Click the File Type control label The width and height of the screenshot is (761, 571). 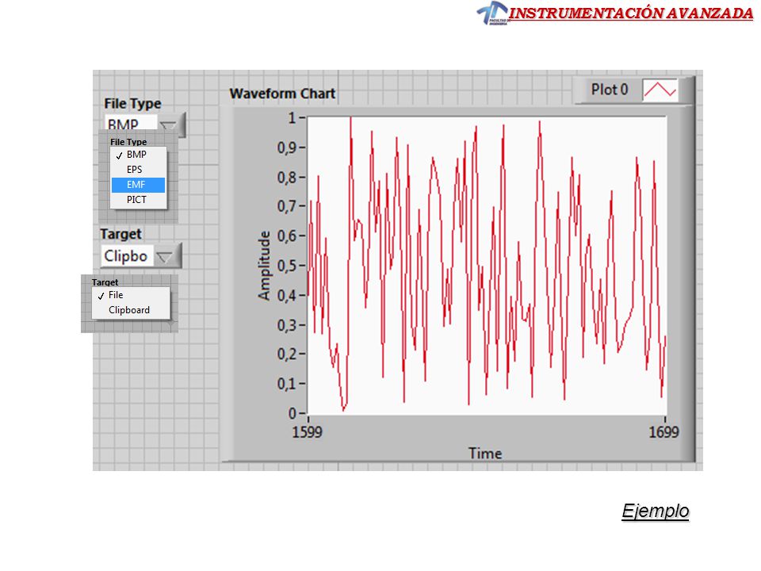pyautogui.click(x=132, y=103)
